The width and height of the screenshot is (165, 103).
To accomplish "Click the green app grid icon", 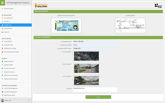I will coord(2,3).
